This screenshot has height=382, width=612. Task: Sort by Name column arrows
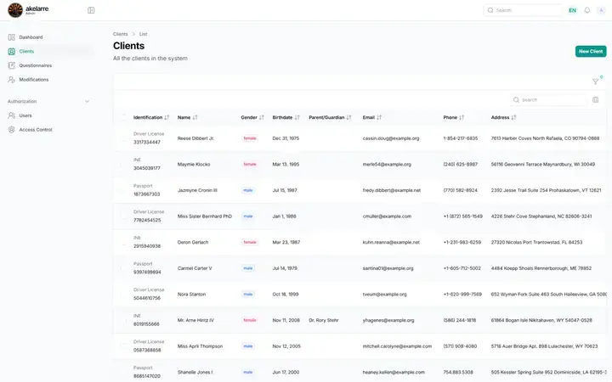(x=195, y=117)
